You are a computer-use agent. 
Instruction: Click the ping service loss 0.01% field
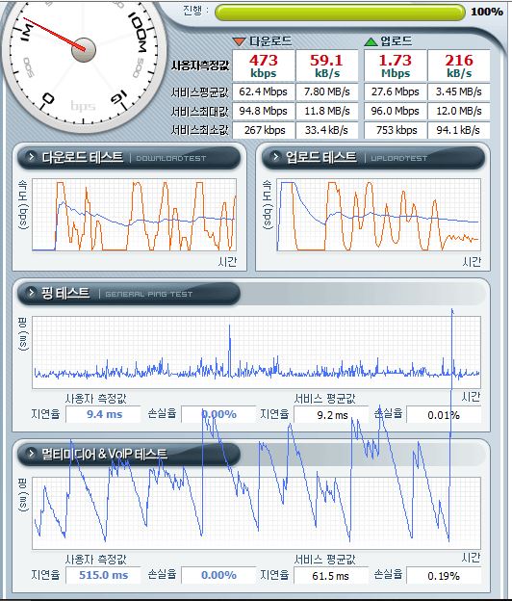[x=444, y=415]
